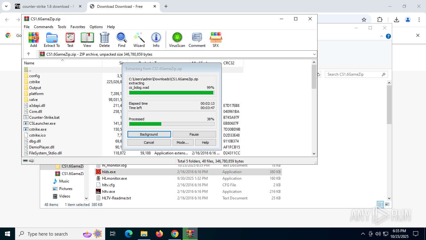This screenshot has height=240, width=426.
Task: Sort by CRC32 column header
Action: (232, 63)
